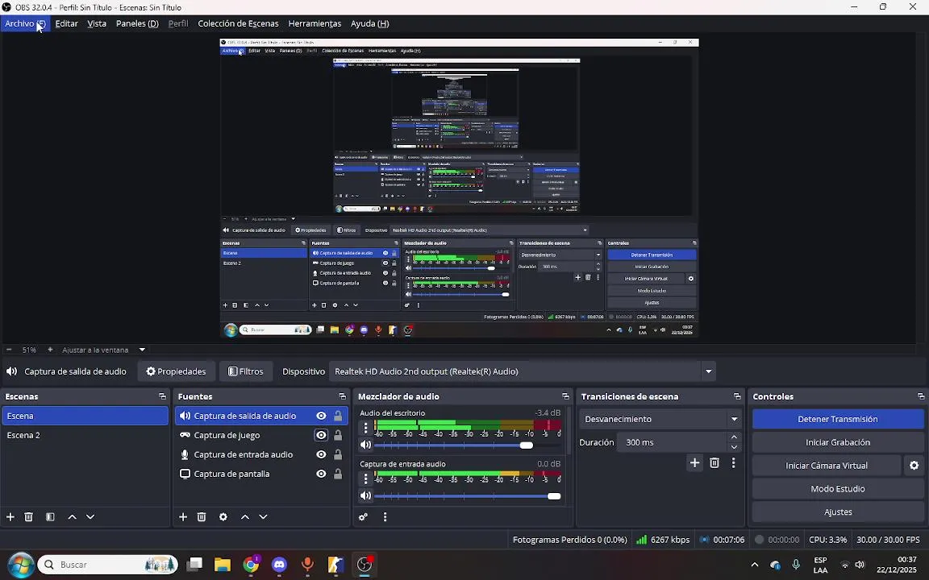Image resolution: width=929 pixels, height=580 pixels.
Task: Add a new scene with plus icon
Action: [10, 517]
